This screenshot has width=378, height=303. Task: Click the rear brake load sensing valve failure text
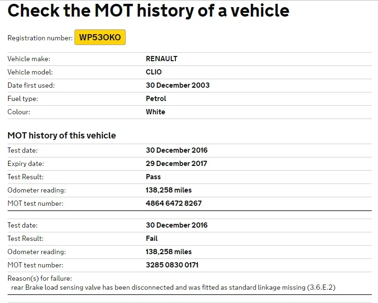[173, 287]
